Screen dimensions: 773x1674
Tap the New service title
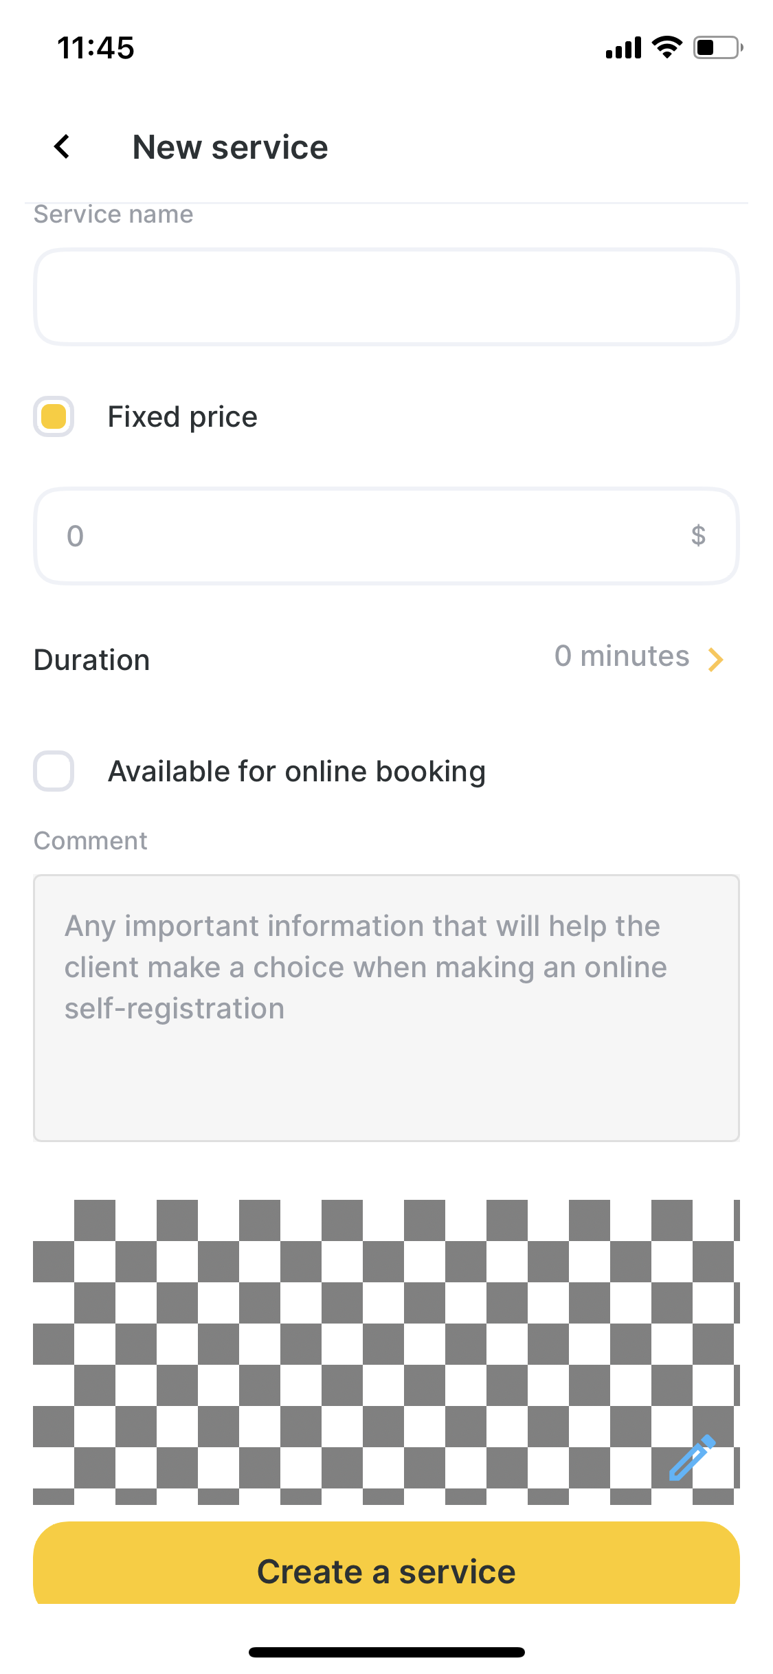[230, 147]
